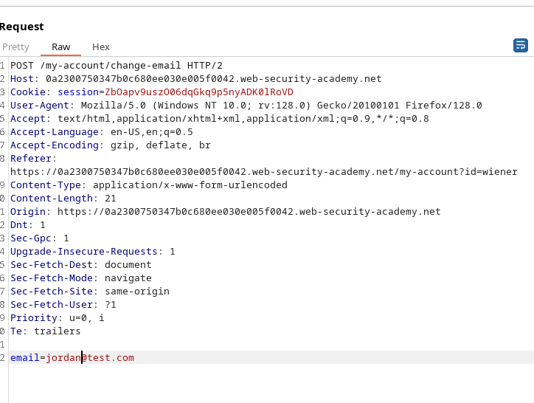Click the POST /my-account/change-email request line

coord(116,66)
